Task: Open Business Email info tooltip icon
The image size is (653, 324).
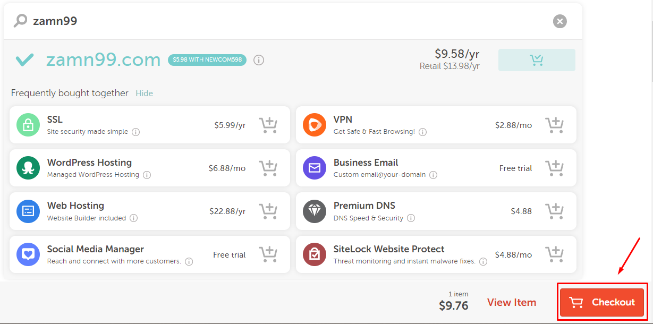Action: click(433, 175)
